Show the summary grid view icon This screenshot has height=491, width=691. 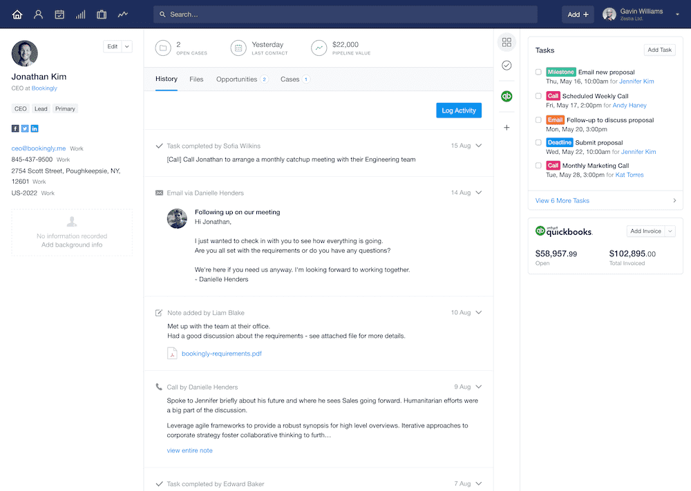[507, 42]
